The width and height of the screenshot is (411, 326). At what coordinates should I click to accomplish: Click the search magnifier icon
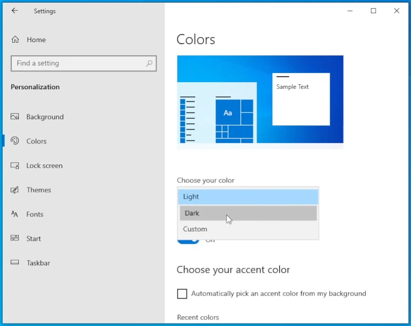coord(149,63)
